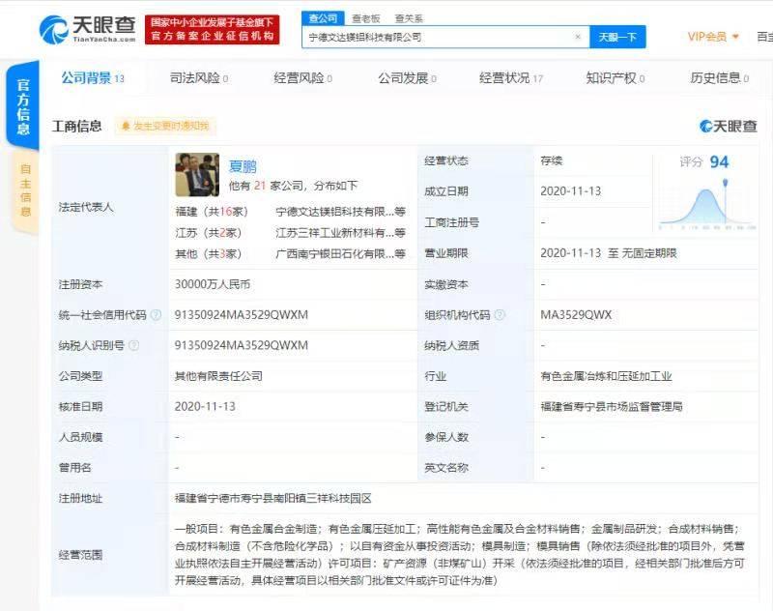Click the 营业期限 value 至 无固定期限
The image size is (773, 611).
click(x=609, y=253)
